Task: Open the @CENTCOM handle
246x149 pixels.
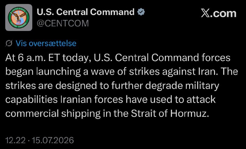Action: [63, 23]
